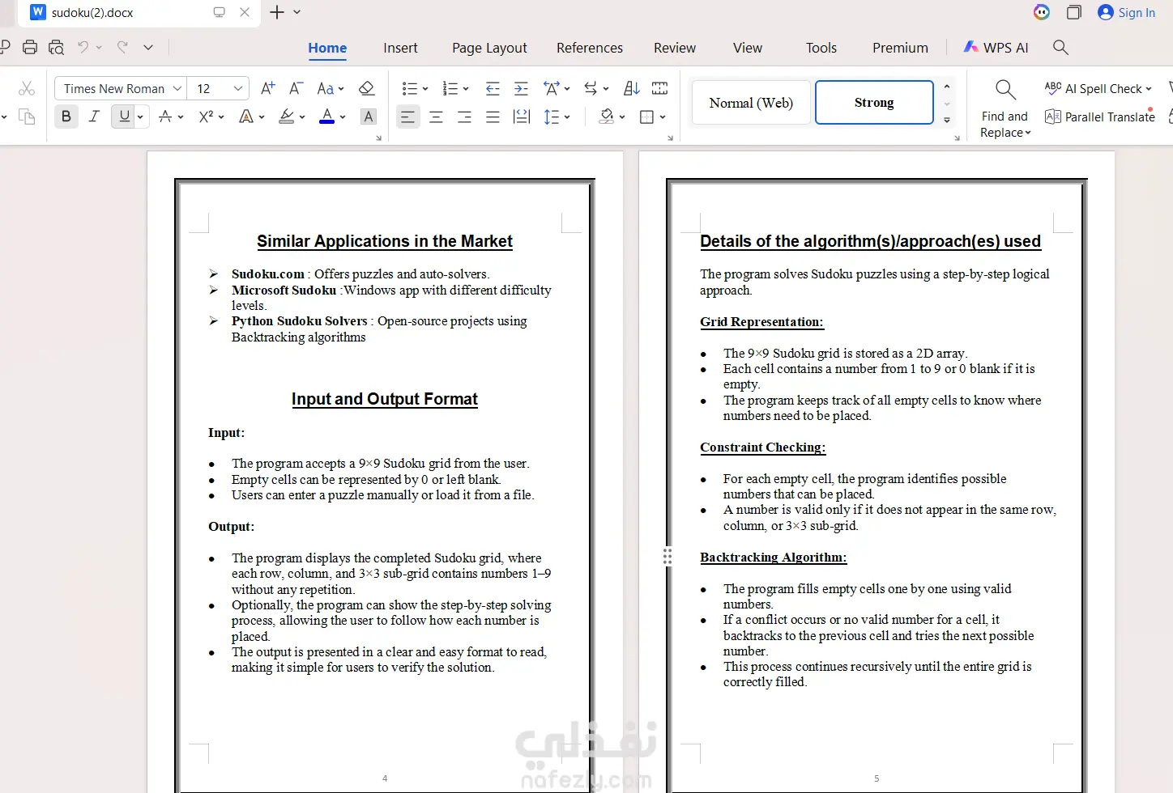Click the Sign In button

(1127, 12)
